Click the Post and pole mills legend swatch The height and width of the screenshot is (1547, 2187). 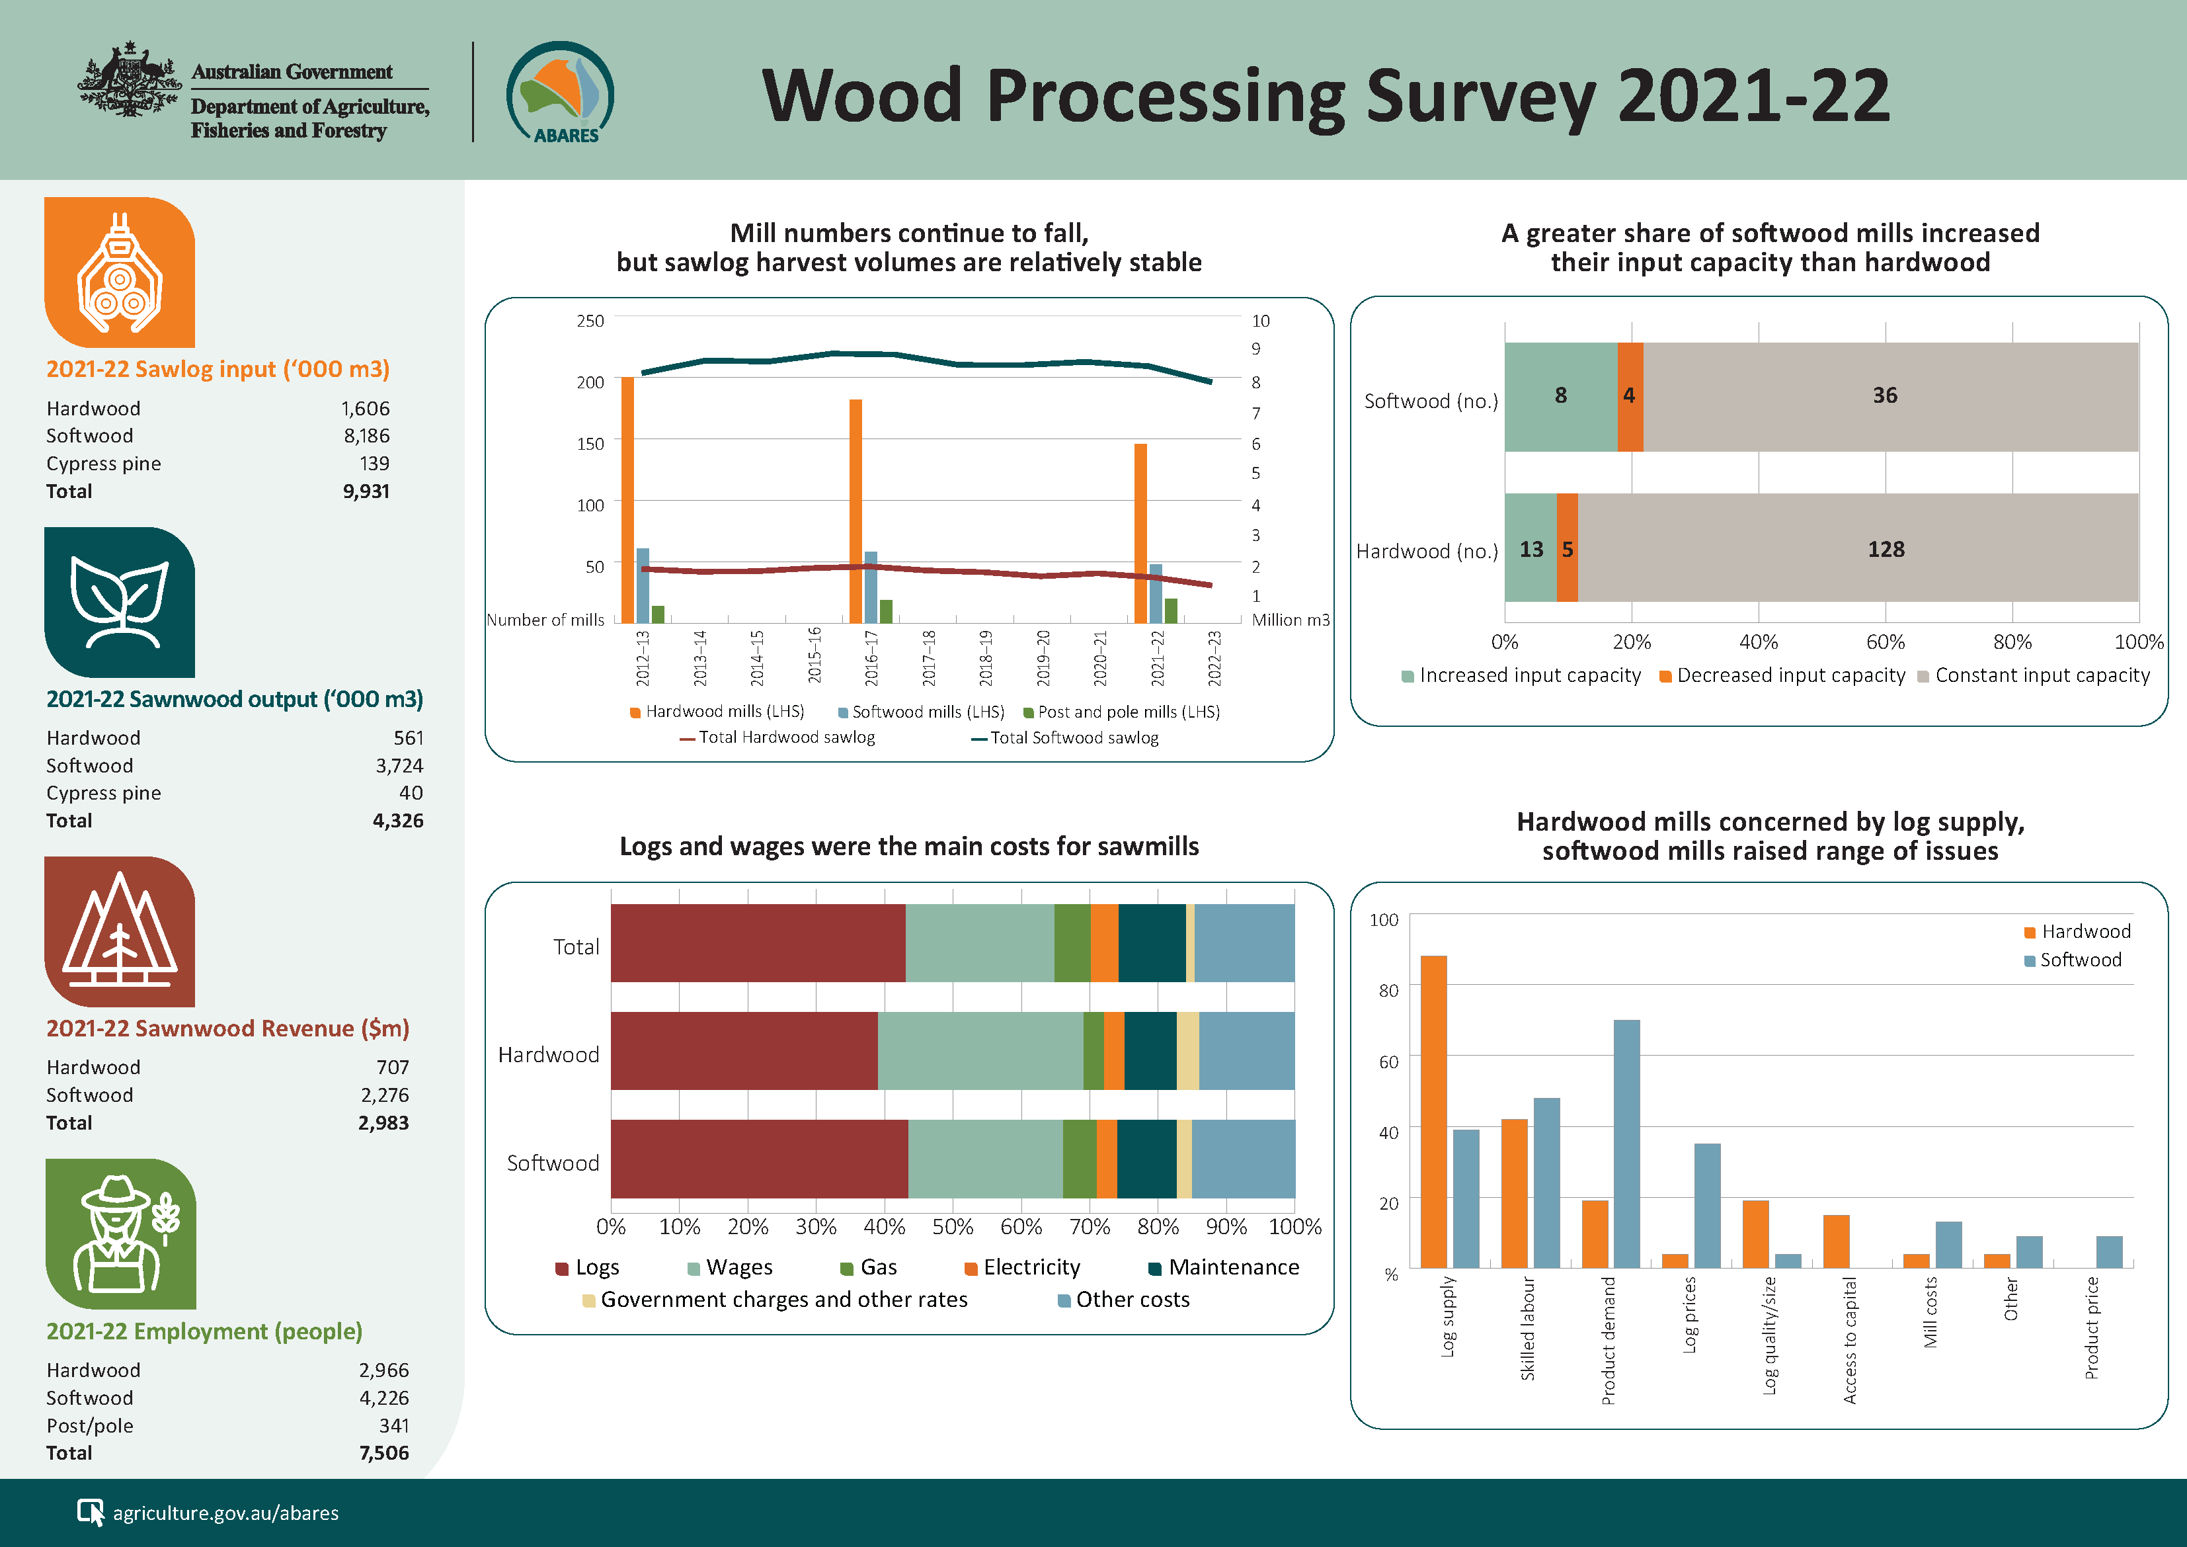click(1029, 713)
